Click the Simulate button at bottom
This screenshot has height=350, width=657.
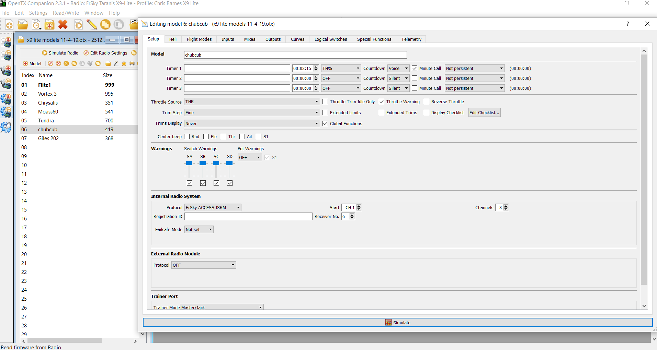tap(397, 323)
